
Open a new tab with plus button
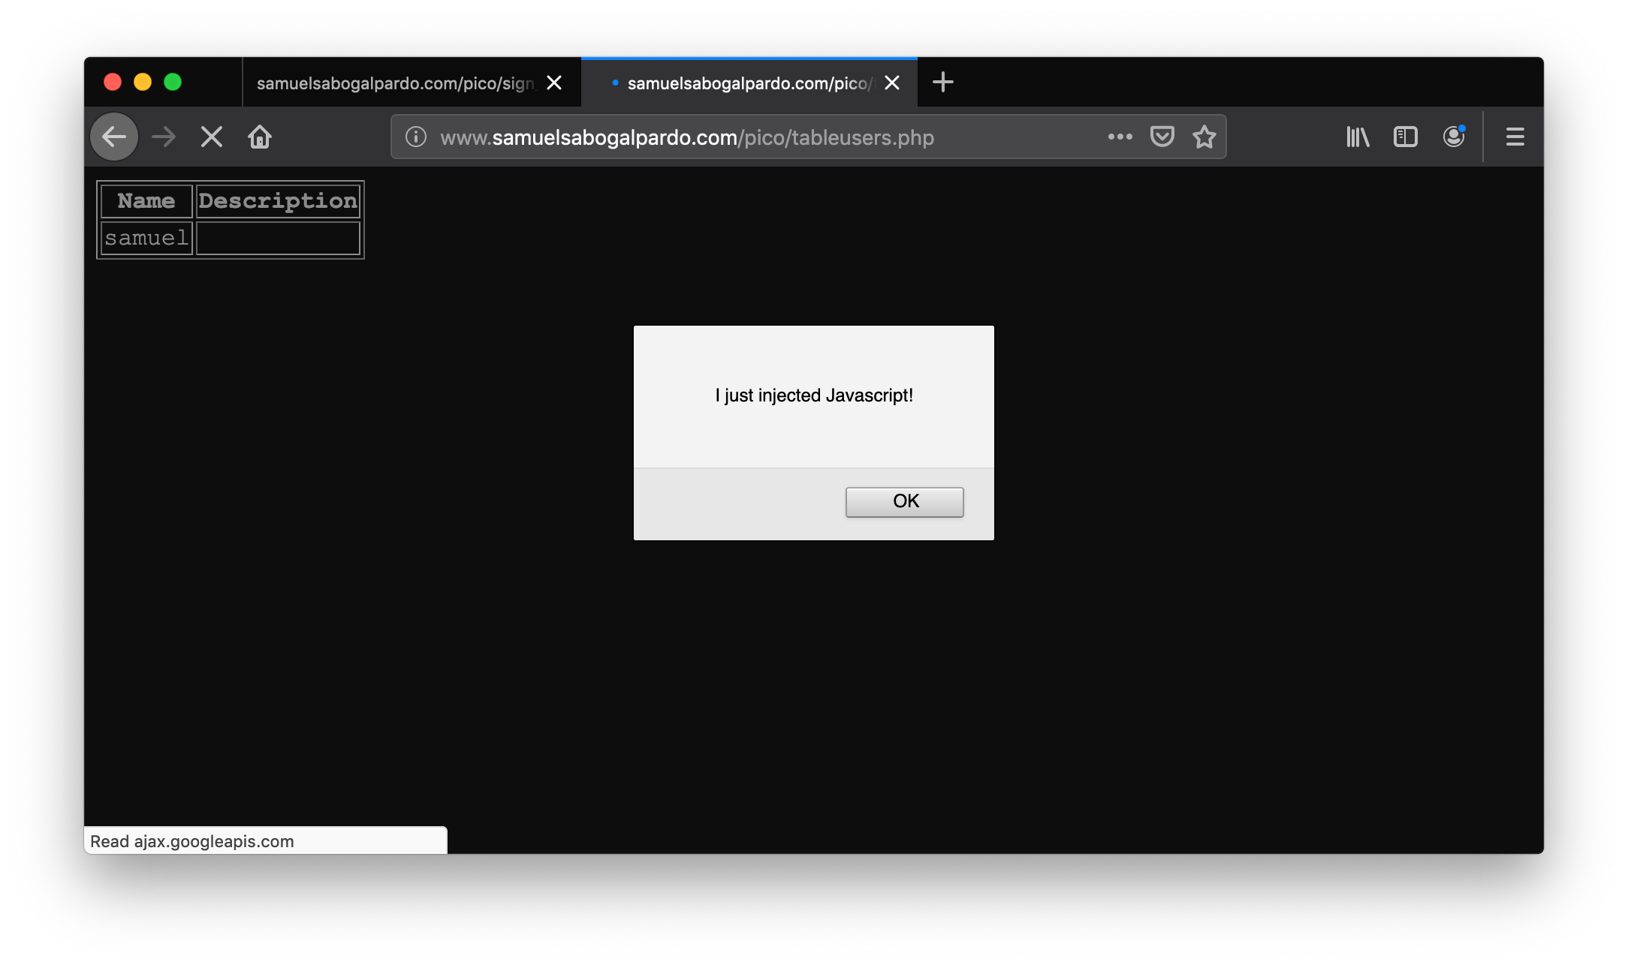942,82
